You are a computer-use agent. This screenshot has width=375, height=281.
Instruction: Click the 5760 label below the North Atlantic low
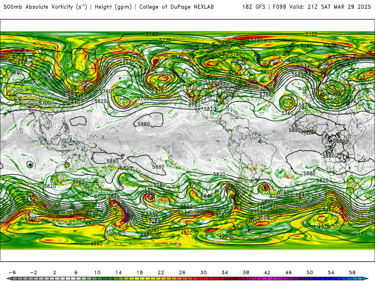[x=287, y=113]
